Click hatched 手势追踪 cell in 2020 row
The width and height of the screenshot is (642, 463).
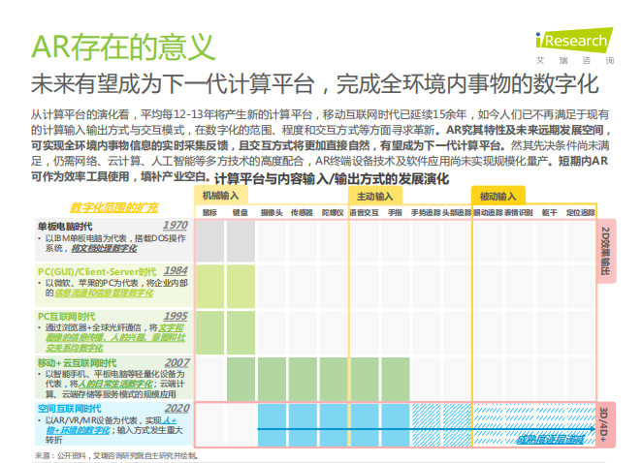[x=427, y=424]
